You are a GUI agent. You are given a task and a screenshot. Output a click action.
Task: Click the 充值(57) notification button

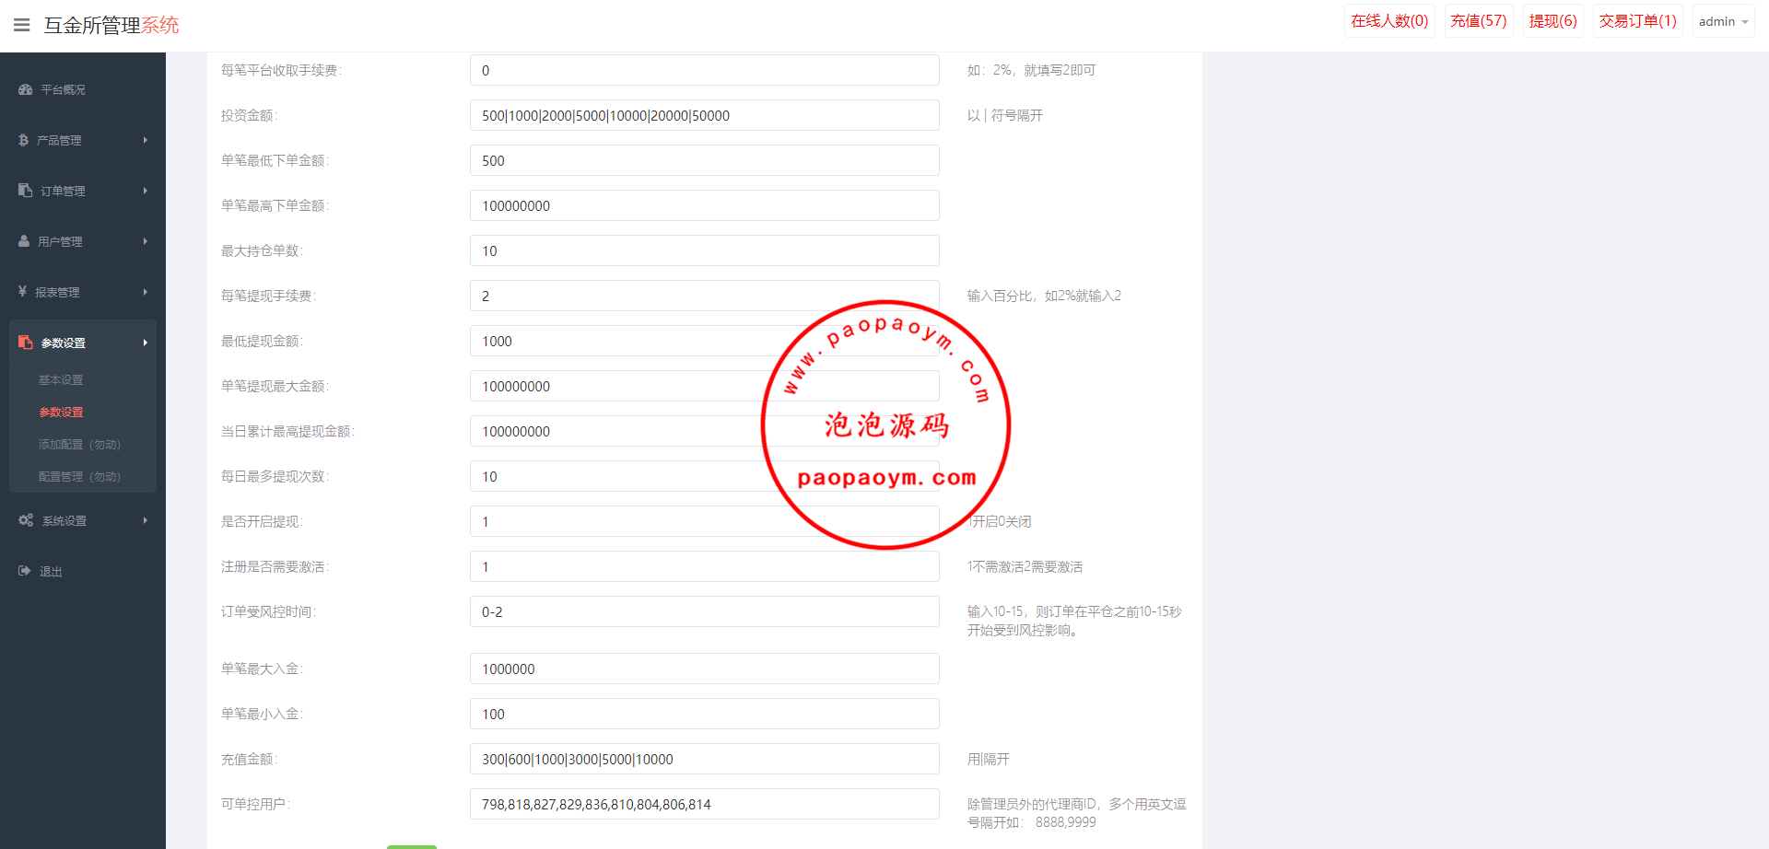pyautogui.click(x=1479, y=21)
